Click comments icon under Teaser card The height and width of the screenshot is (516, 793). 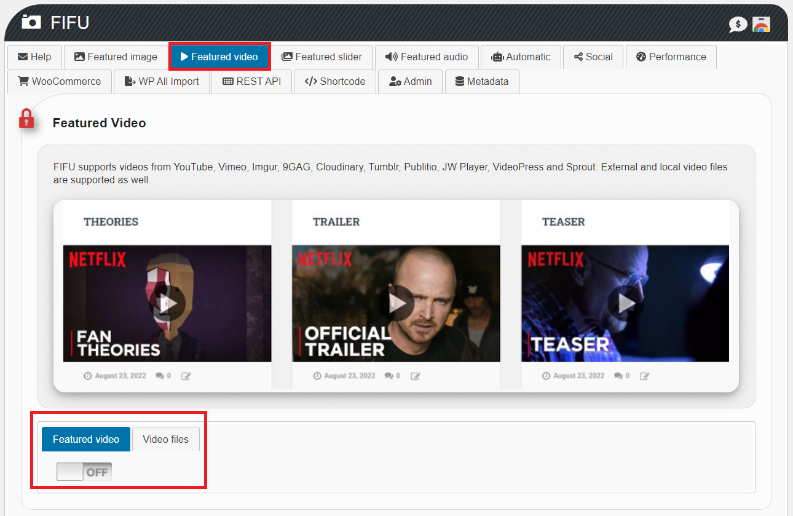618,376
